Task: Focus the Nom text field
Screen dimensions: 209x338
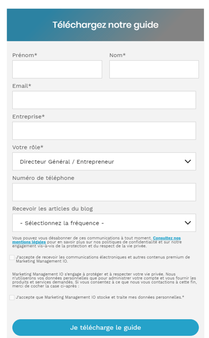Action: (x=154, y=69)
